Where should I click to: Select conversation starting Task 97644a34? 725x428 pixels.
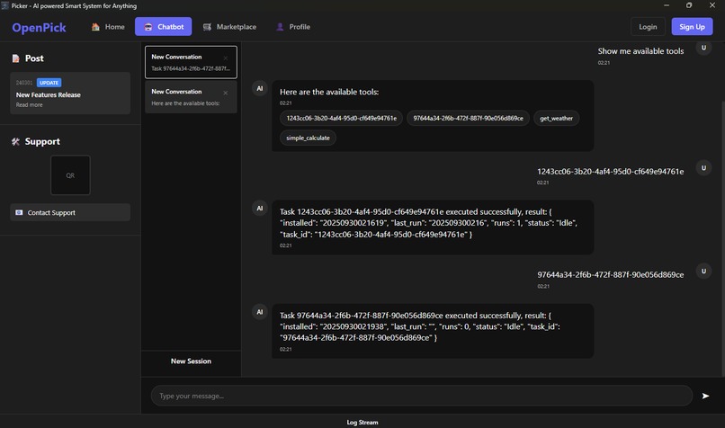point(191,62)
